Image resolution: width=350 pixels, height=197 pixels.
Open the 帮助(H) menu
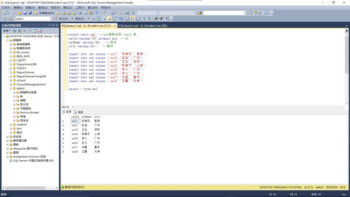106,8
